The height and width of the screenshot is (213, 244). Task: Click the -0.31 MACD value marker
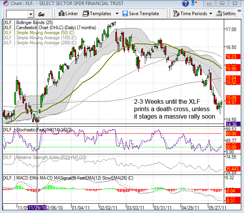click(x=233, y=201)
